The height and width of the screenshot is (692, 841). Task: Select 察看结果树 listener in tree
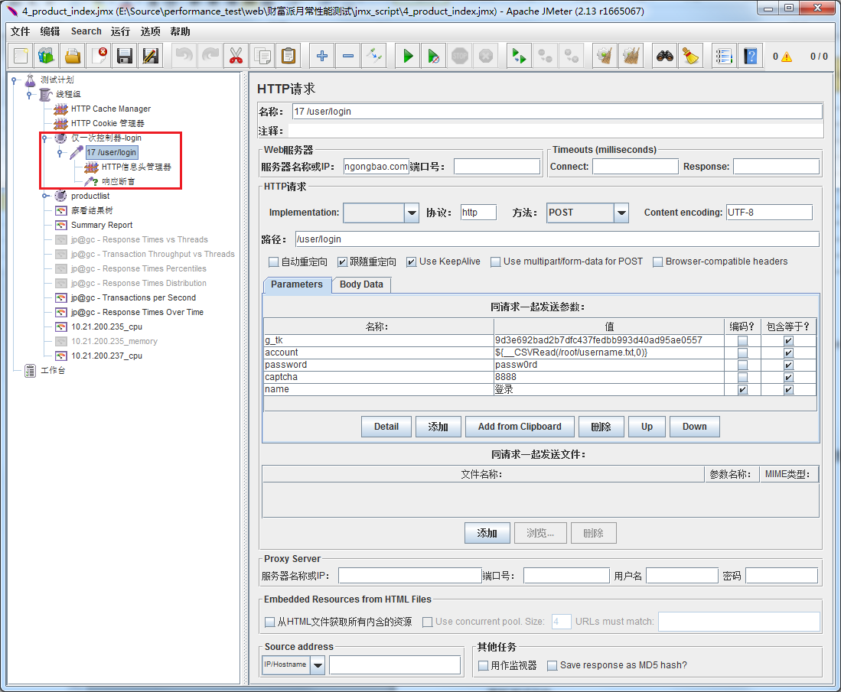click(92, 210)
